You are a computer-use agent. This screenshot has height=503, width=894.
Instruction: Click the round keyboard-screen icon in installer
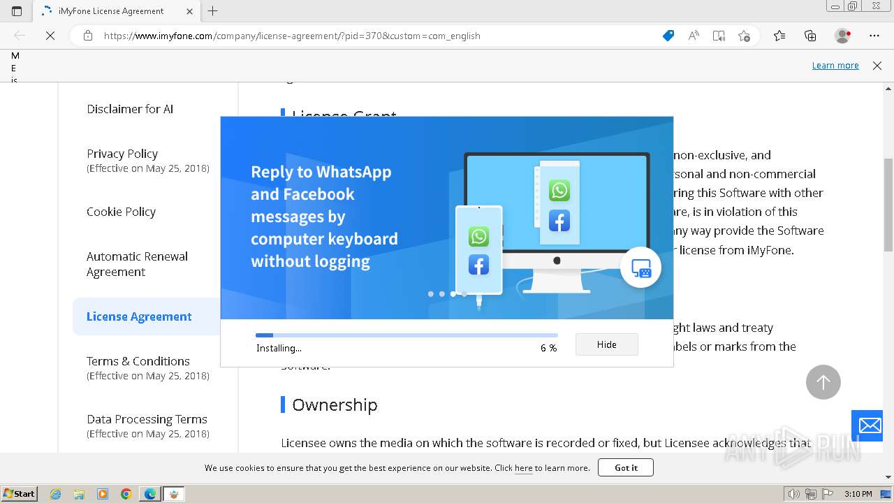coord(640,268)
